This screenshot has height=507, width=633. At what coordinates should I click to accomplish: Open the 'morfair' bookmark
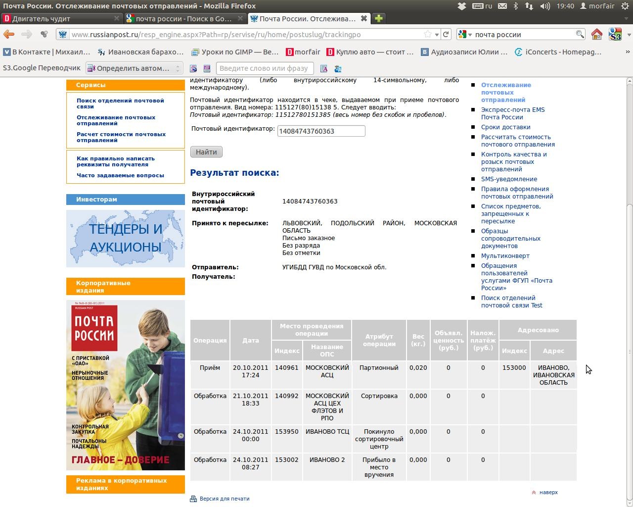click(x=303, y=51)
